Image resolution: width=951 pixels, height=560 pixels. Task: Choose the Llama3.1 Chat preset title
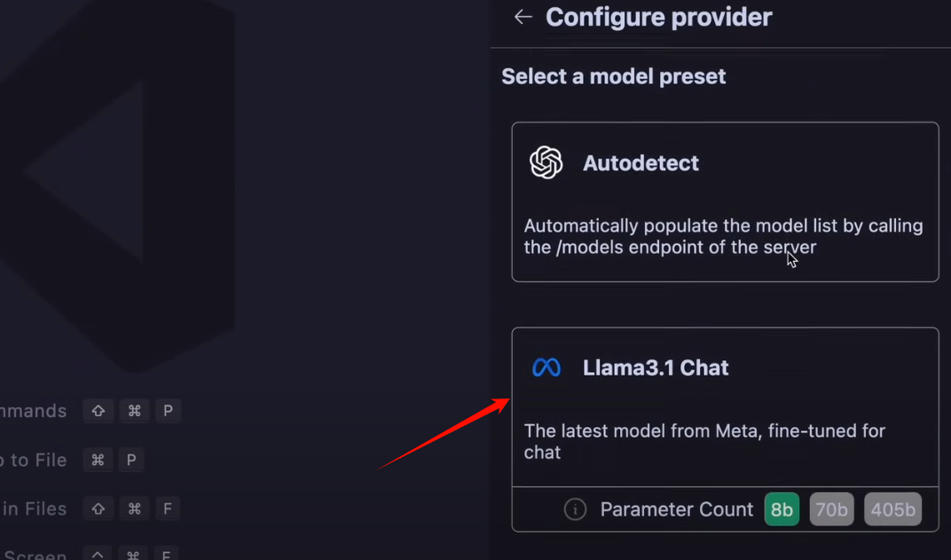tap(656, 367)
